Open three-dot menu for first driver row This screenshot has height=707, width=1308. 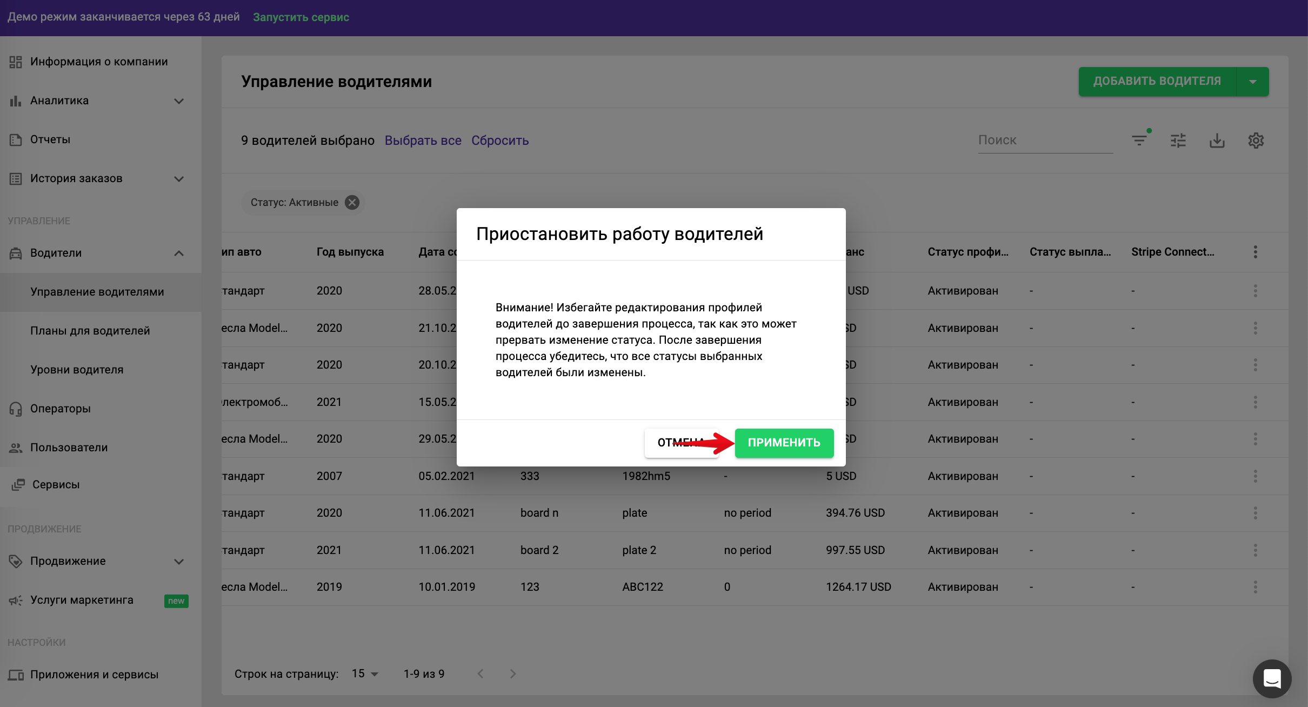click(x=1255, y=291)
